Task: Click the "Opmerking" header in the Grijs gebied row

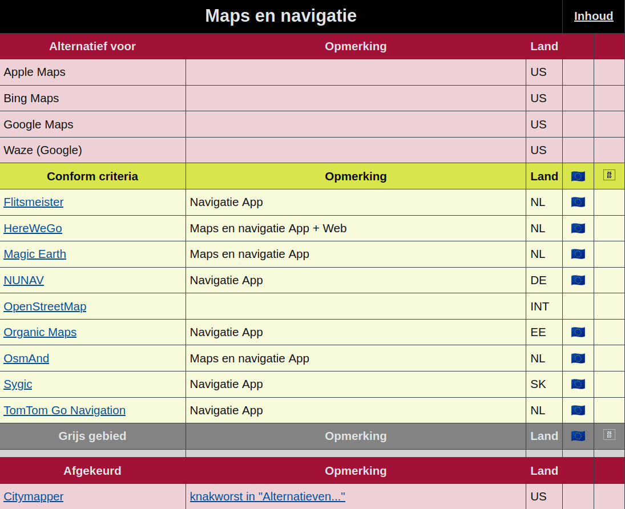Action: [x=356, y=436]
